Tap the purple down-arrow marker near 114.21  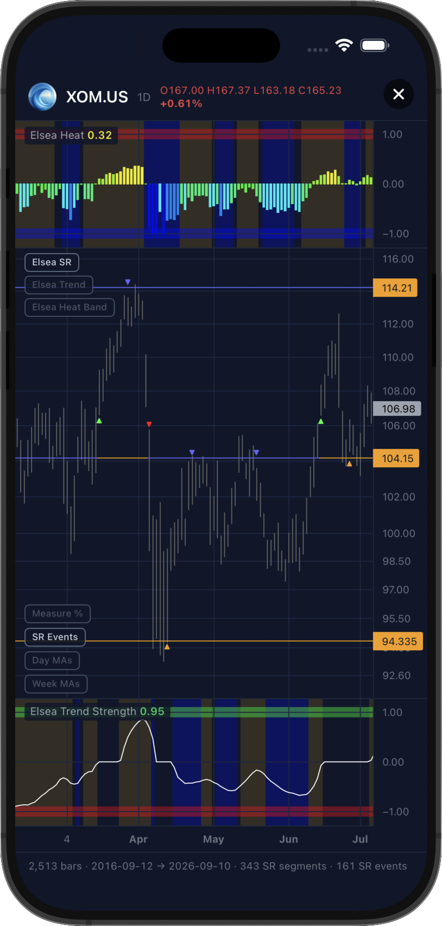128,282
